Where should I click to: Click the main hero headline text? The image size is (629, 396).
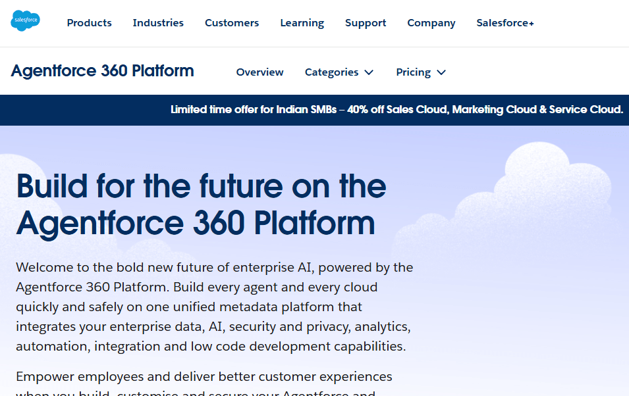pos(201,204)
